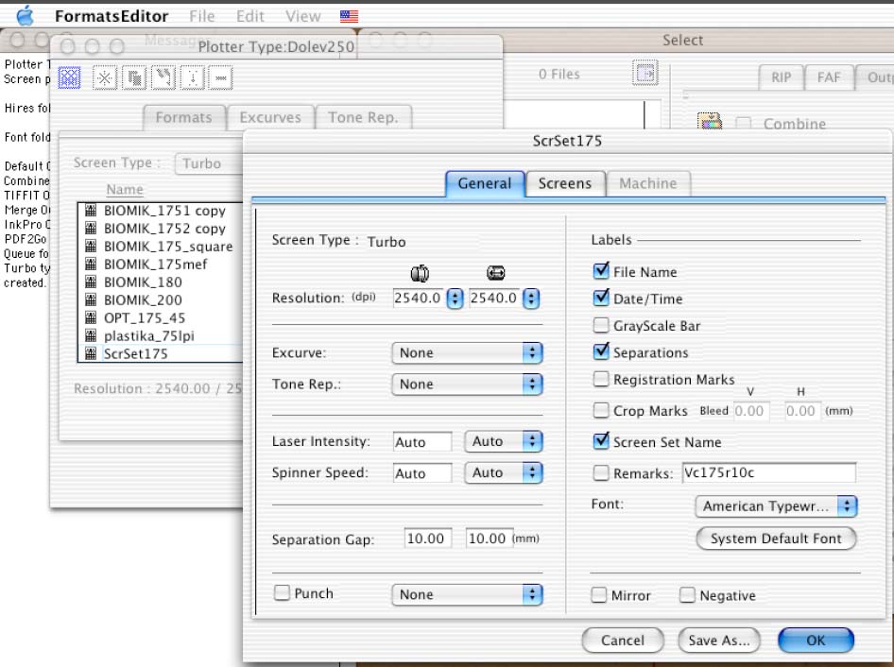The image size is (894, 667).
Task: Uncheck the Separations checkbox
Action: point(601,351)
